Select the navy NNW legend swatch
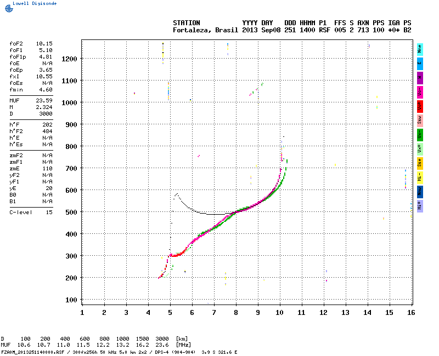Viewport: 439px width, 356px height. pyautogui.click(x=420, y=192)
